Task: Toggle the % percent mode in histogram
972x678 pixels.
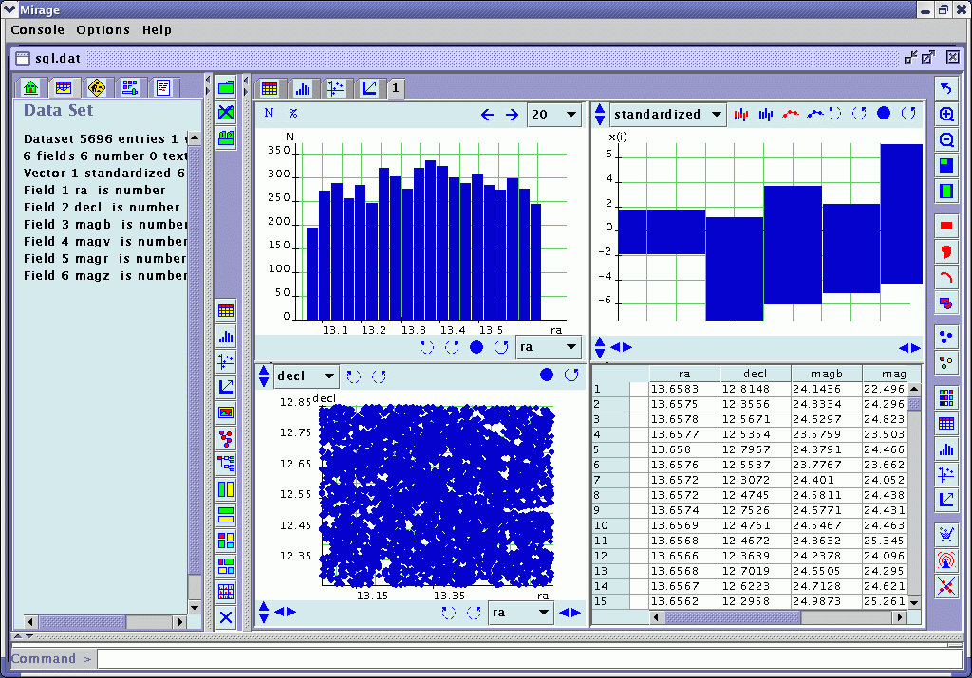Action: coord(293,113)
